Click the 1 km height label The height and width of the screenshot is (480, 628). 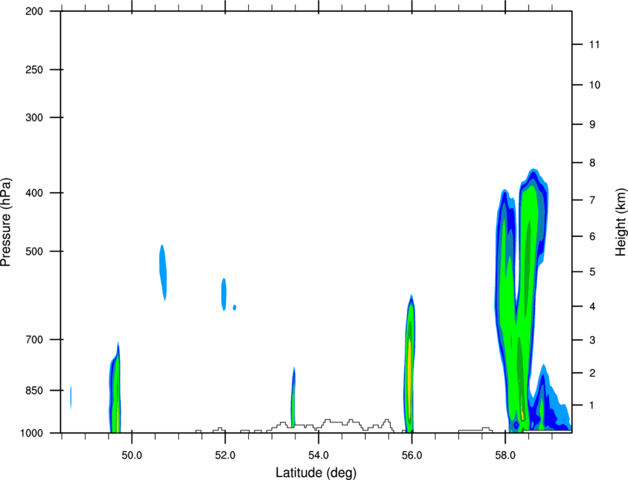click(x=592, y=405)
